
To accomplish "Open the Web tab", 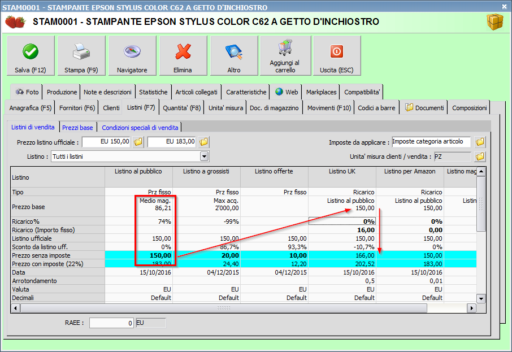I will pyautogui.click(x=287, y=92).
